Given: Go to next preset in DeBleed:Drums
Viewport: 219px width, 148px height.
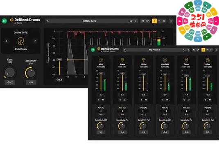Looking at the screenshot, I should [x=136, y=21].
